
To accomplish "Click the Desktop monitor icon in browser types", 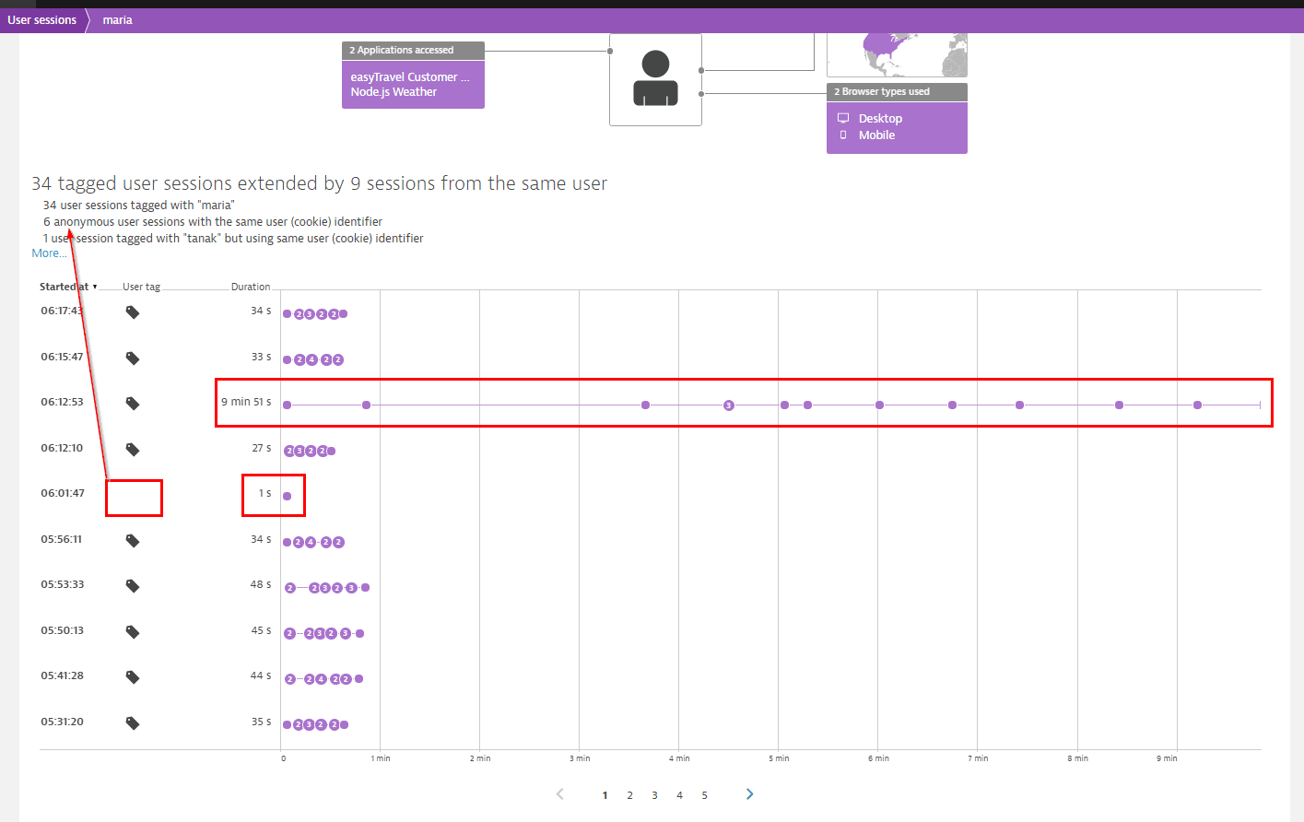I will pyautogui.click(x=843, y=118).
